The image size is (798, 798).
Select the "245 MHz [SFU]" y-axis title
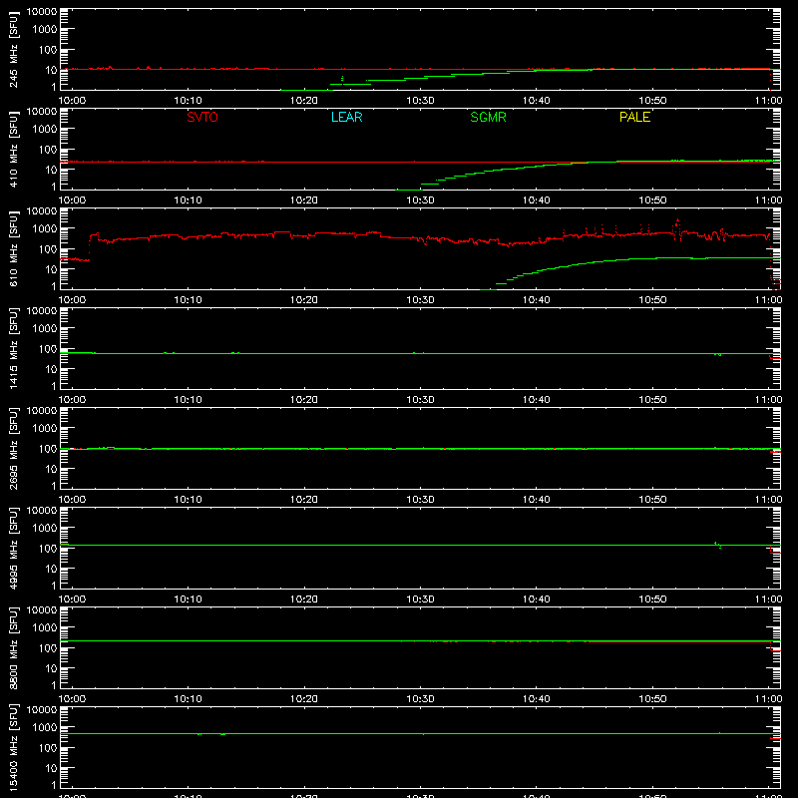point(14,49)
